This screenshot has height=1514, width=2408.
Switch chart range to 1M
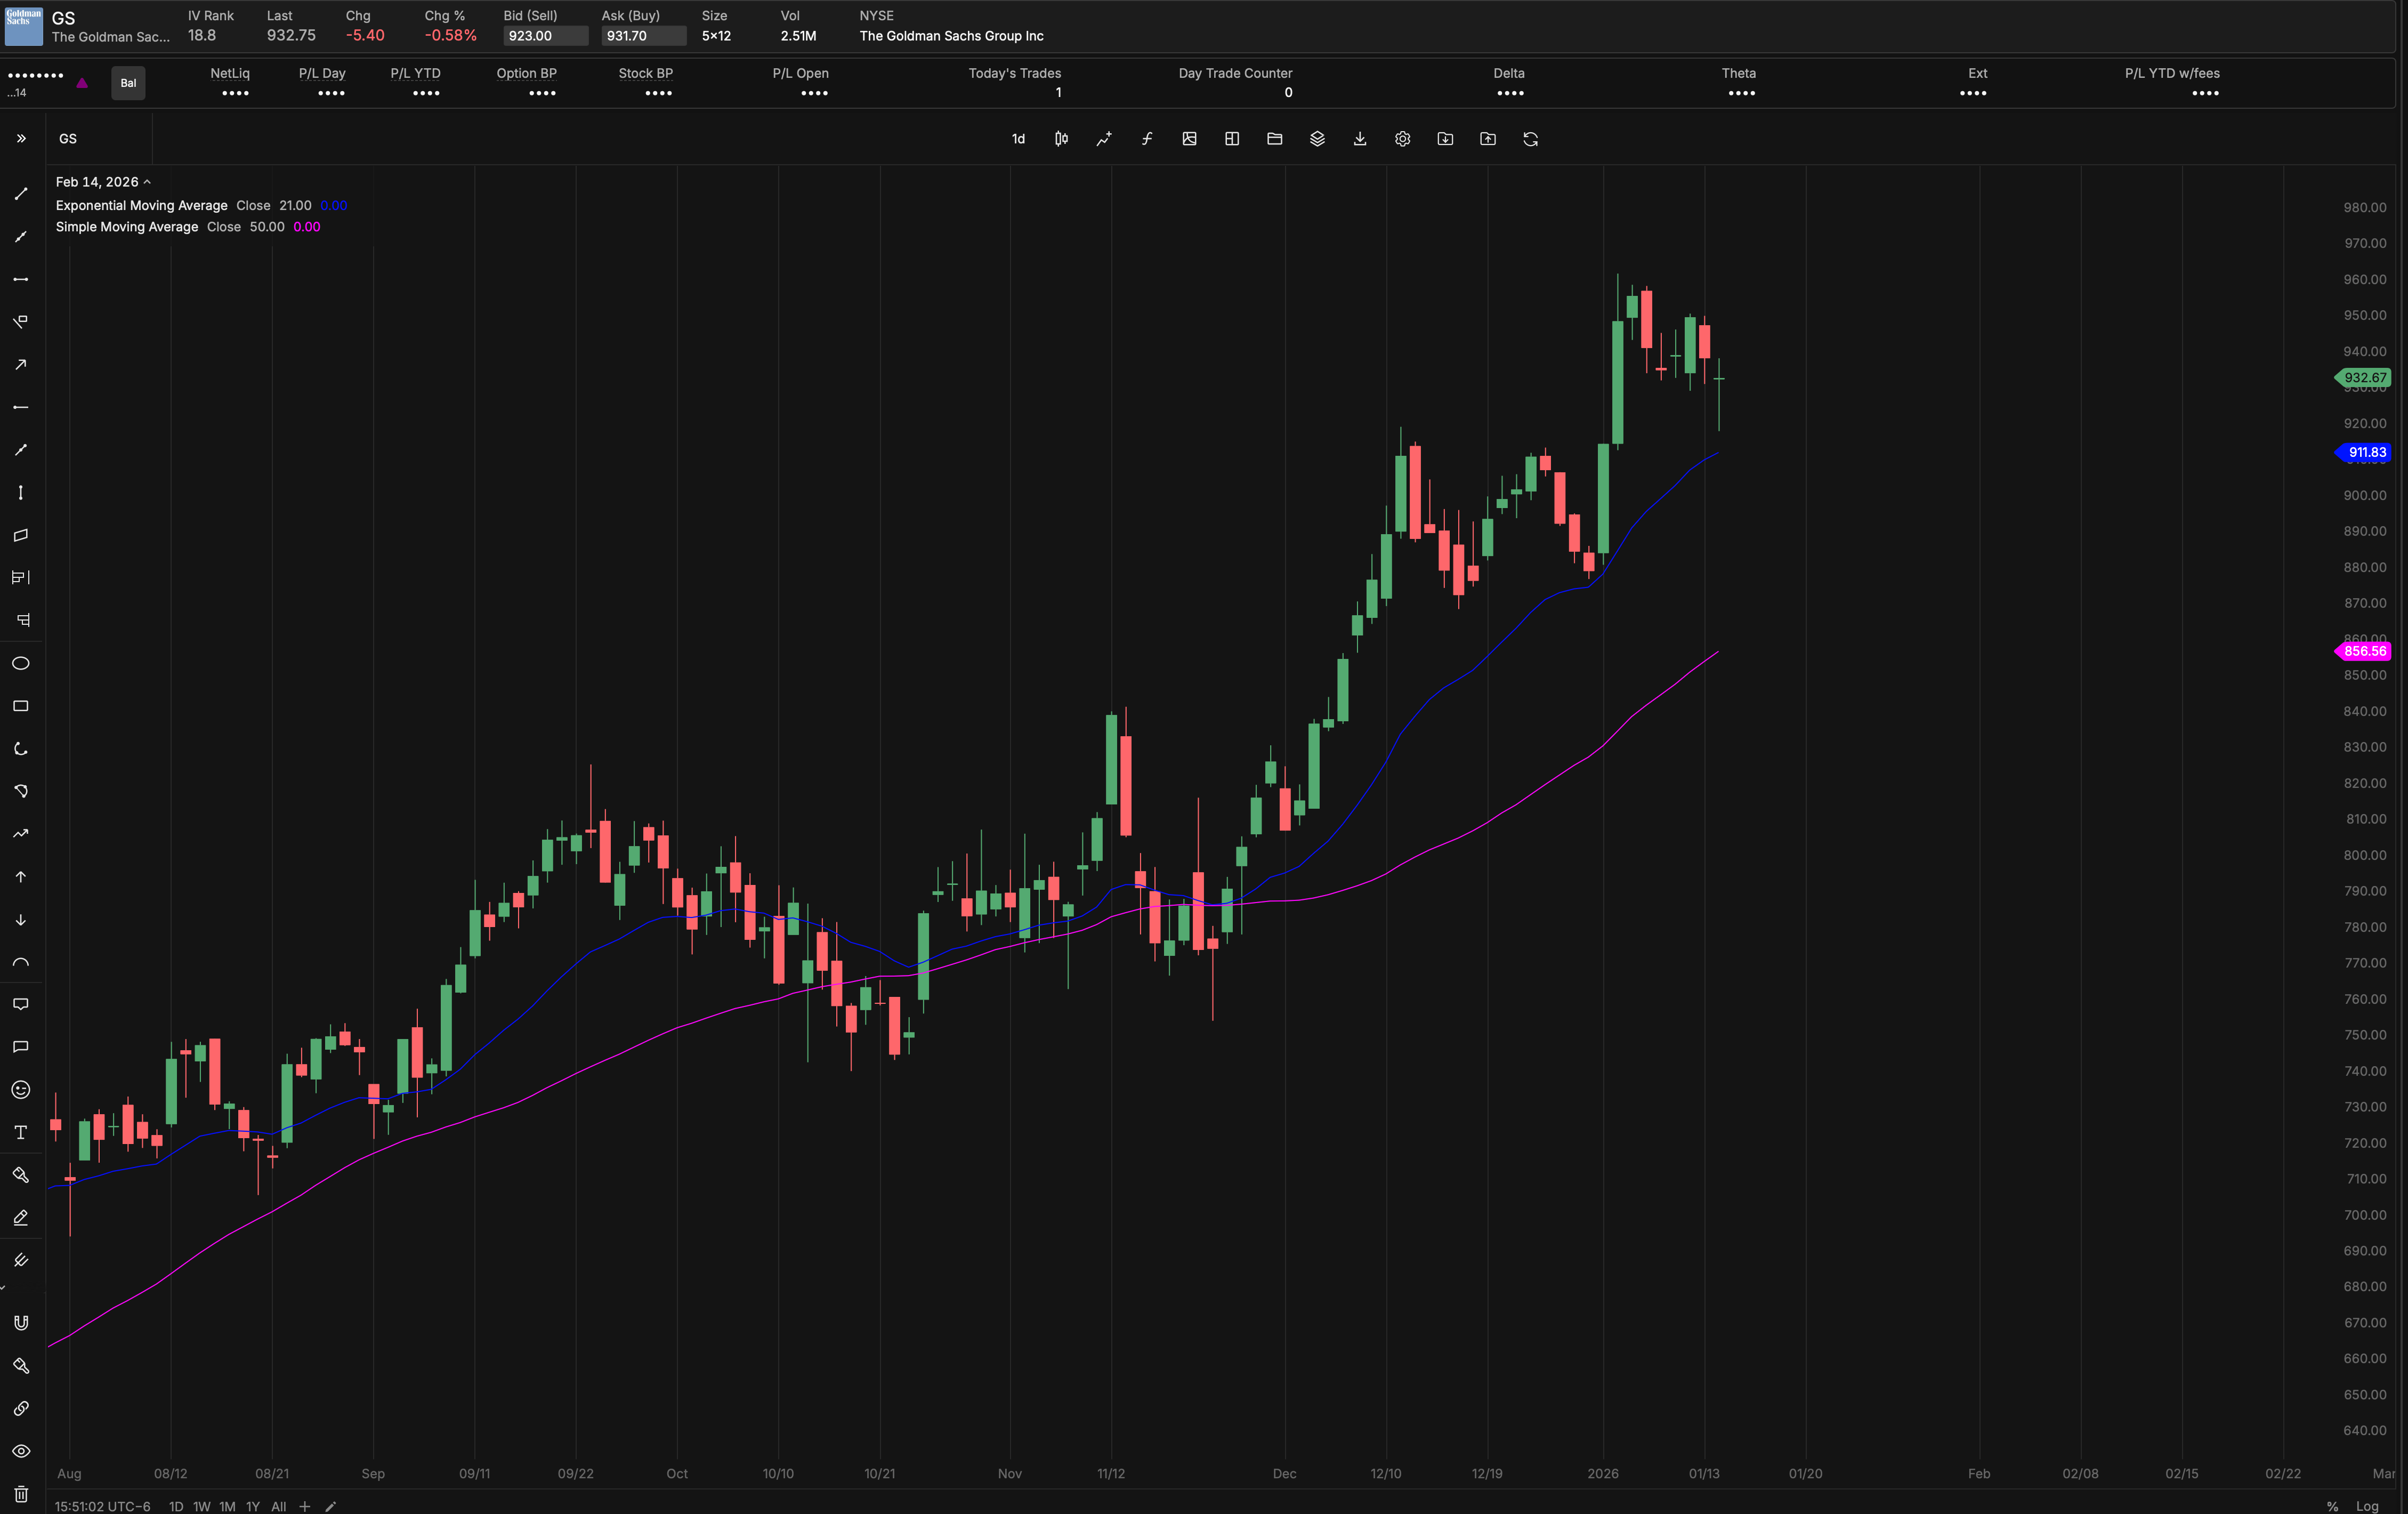click(227, 1506)
